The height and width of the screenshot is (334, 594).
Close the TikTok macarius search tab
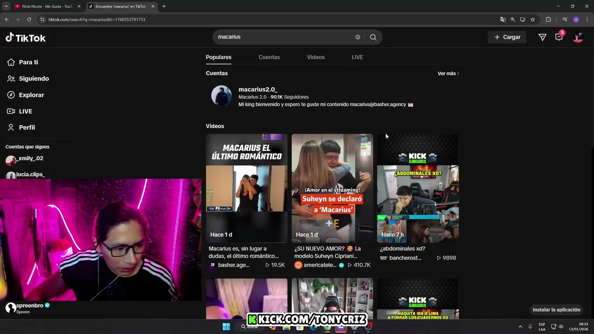point(153,6)
